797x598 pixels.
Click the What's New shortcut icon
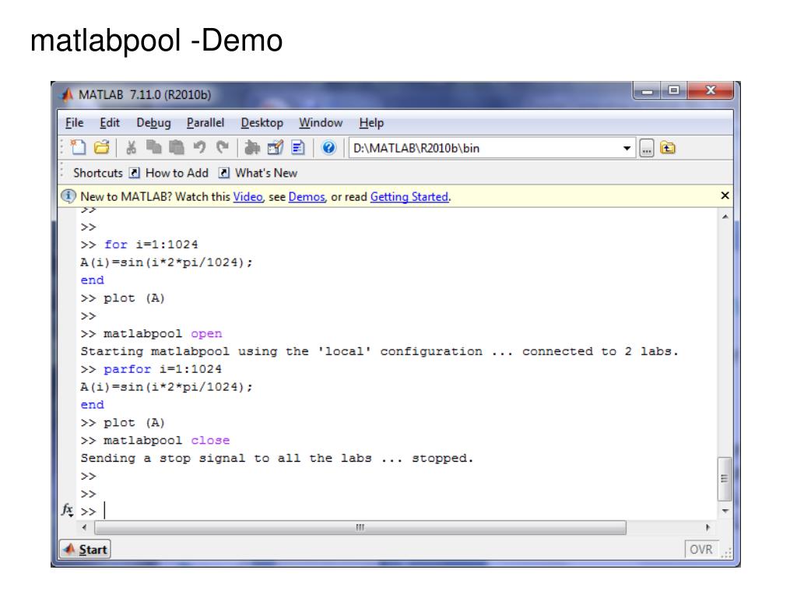tap(223, 173)
